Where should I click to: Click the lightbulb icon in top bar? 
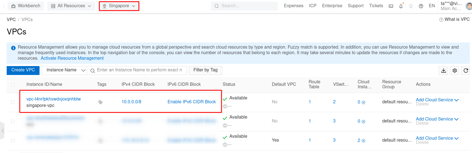coord(411,6)
